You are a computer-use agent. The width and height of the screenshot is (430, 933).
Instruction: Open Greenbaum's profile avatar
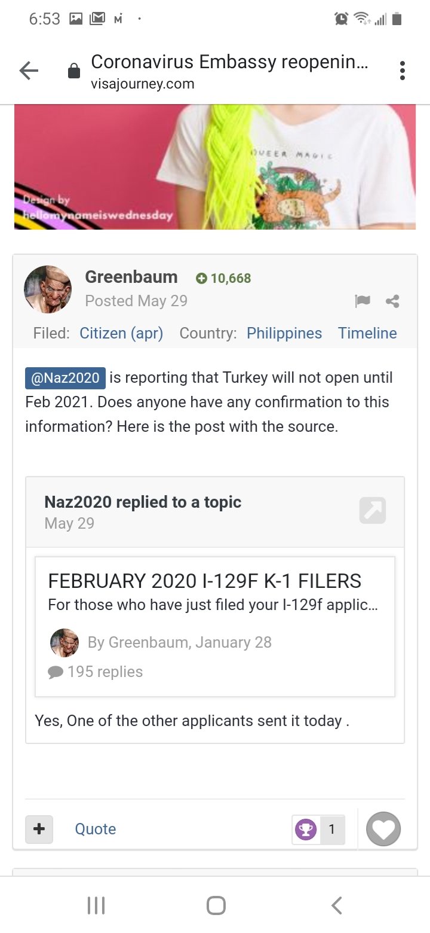(48, 289)
